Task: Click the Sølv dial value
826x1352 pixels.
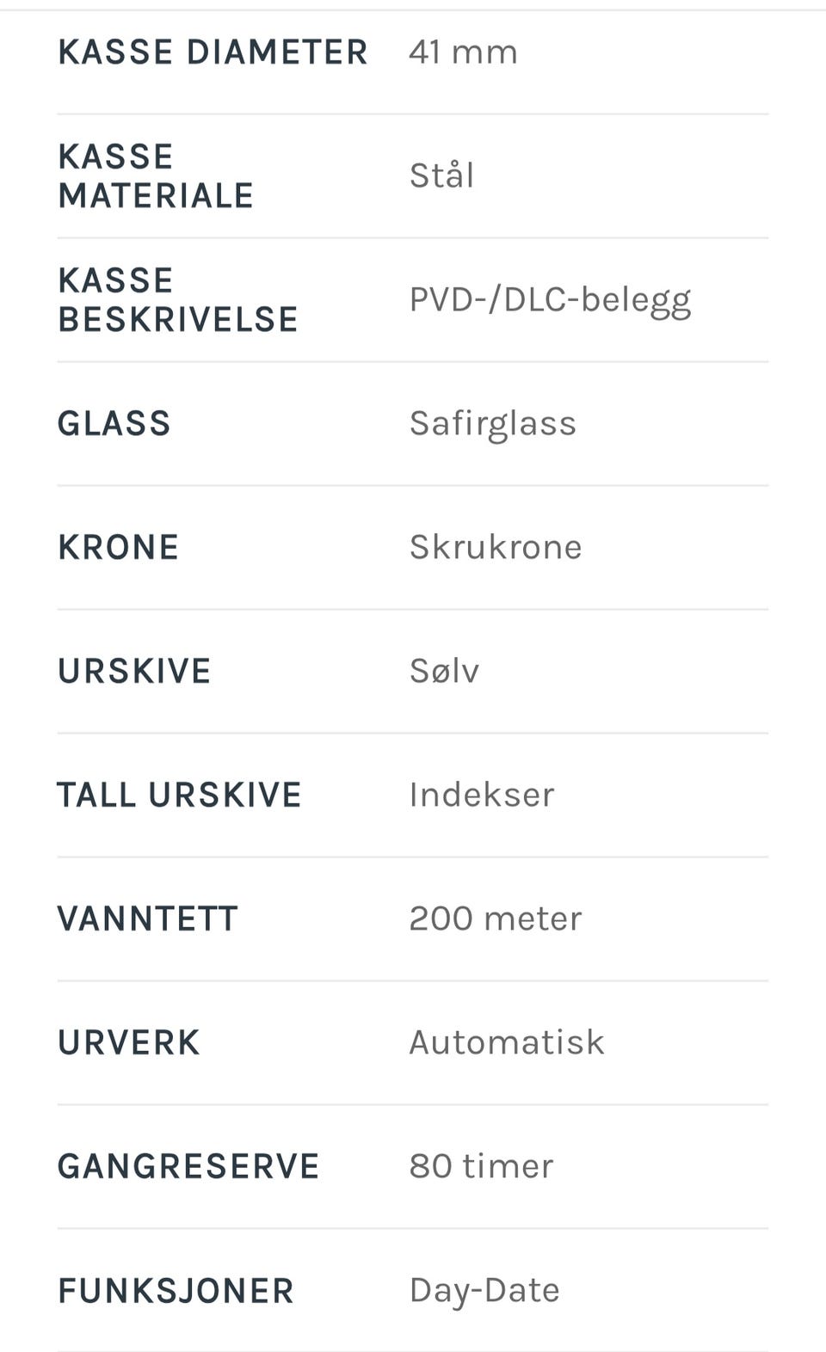Action: 444,672
